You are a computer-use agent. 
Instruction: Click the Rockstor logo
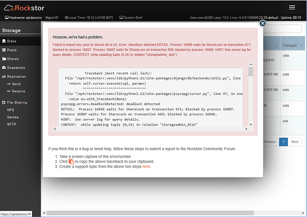point(24,8)
